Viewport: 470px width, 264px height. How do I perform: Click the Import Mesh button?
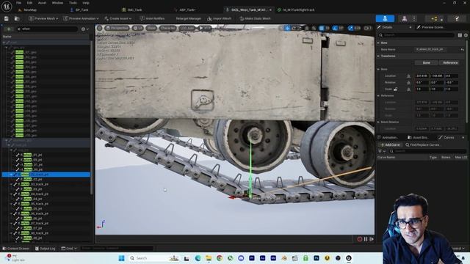pyautogui.click(x=220, y=18)
